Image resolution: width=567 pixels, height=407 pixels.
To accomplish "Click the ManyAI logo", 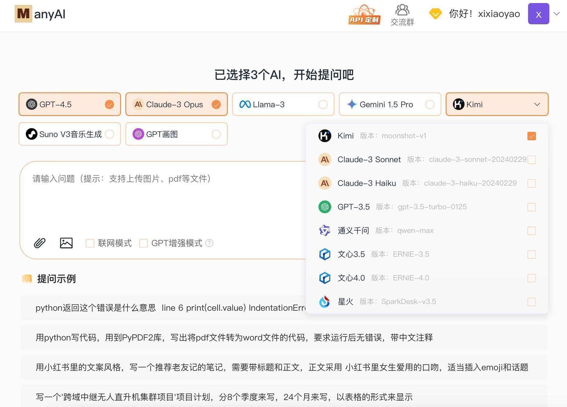I will click(x=40, y=14).
